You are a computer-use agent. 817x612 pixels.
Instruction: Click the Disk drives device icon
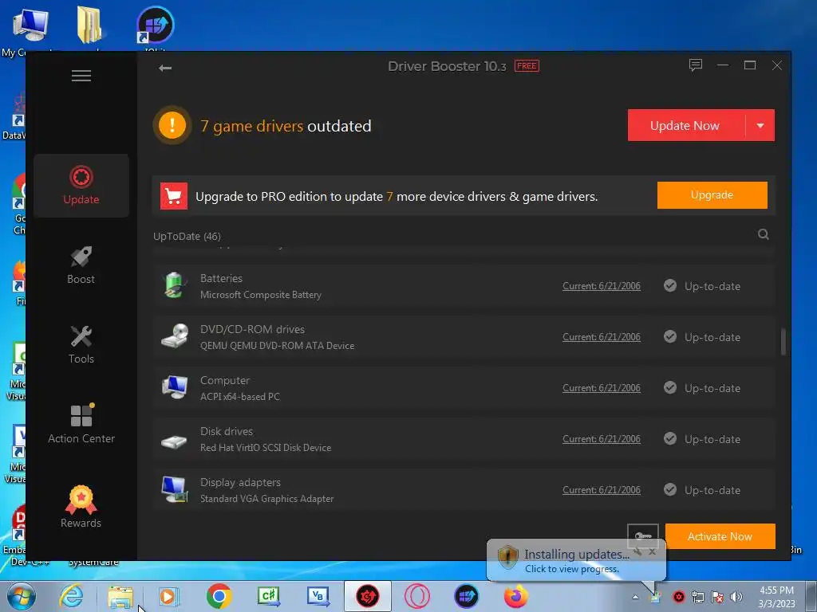(x=174, y=441)
